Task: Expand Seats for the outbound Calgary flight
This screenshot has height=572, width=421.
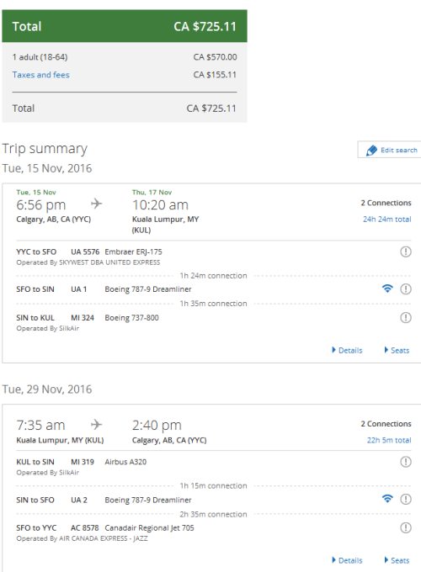Action: click(397, 350)
